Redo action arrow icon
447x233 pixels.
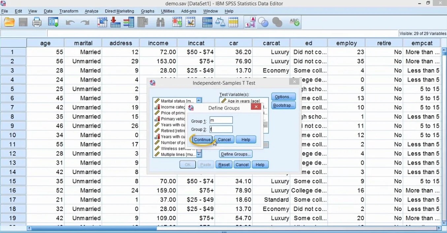pyautogui.click(x=85, y=23)
